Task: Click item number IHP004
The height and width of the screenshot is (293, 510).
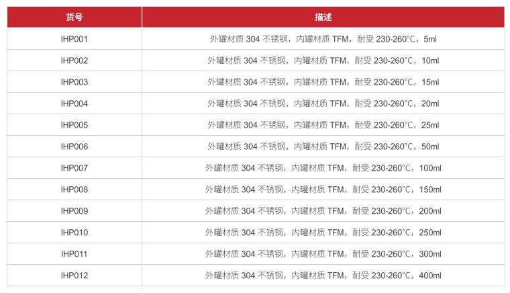Action: coord(74,103)
